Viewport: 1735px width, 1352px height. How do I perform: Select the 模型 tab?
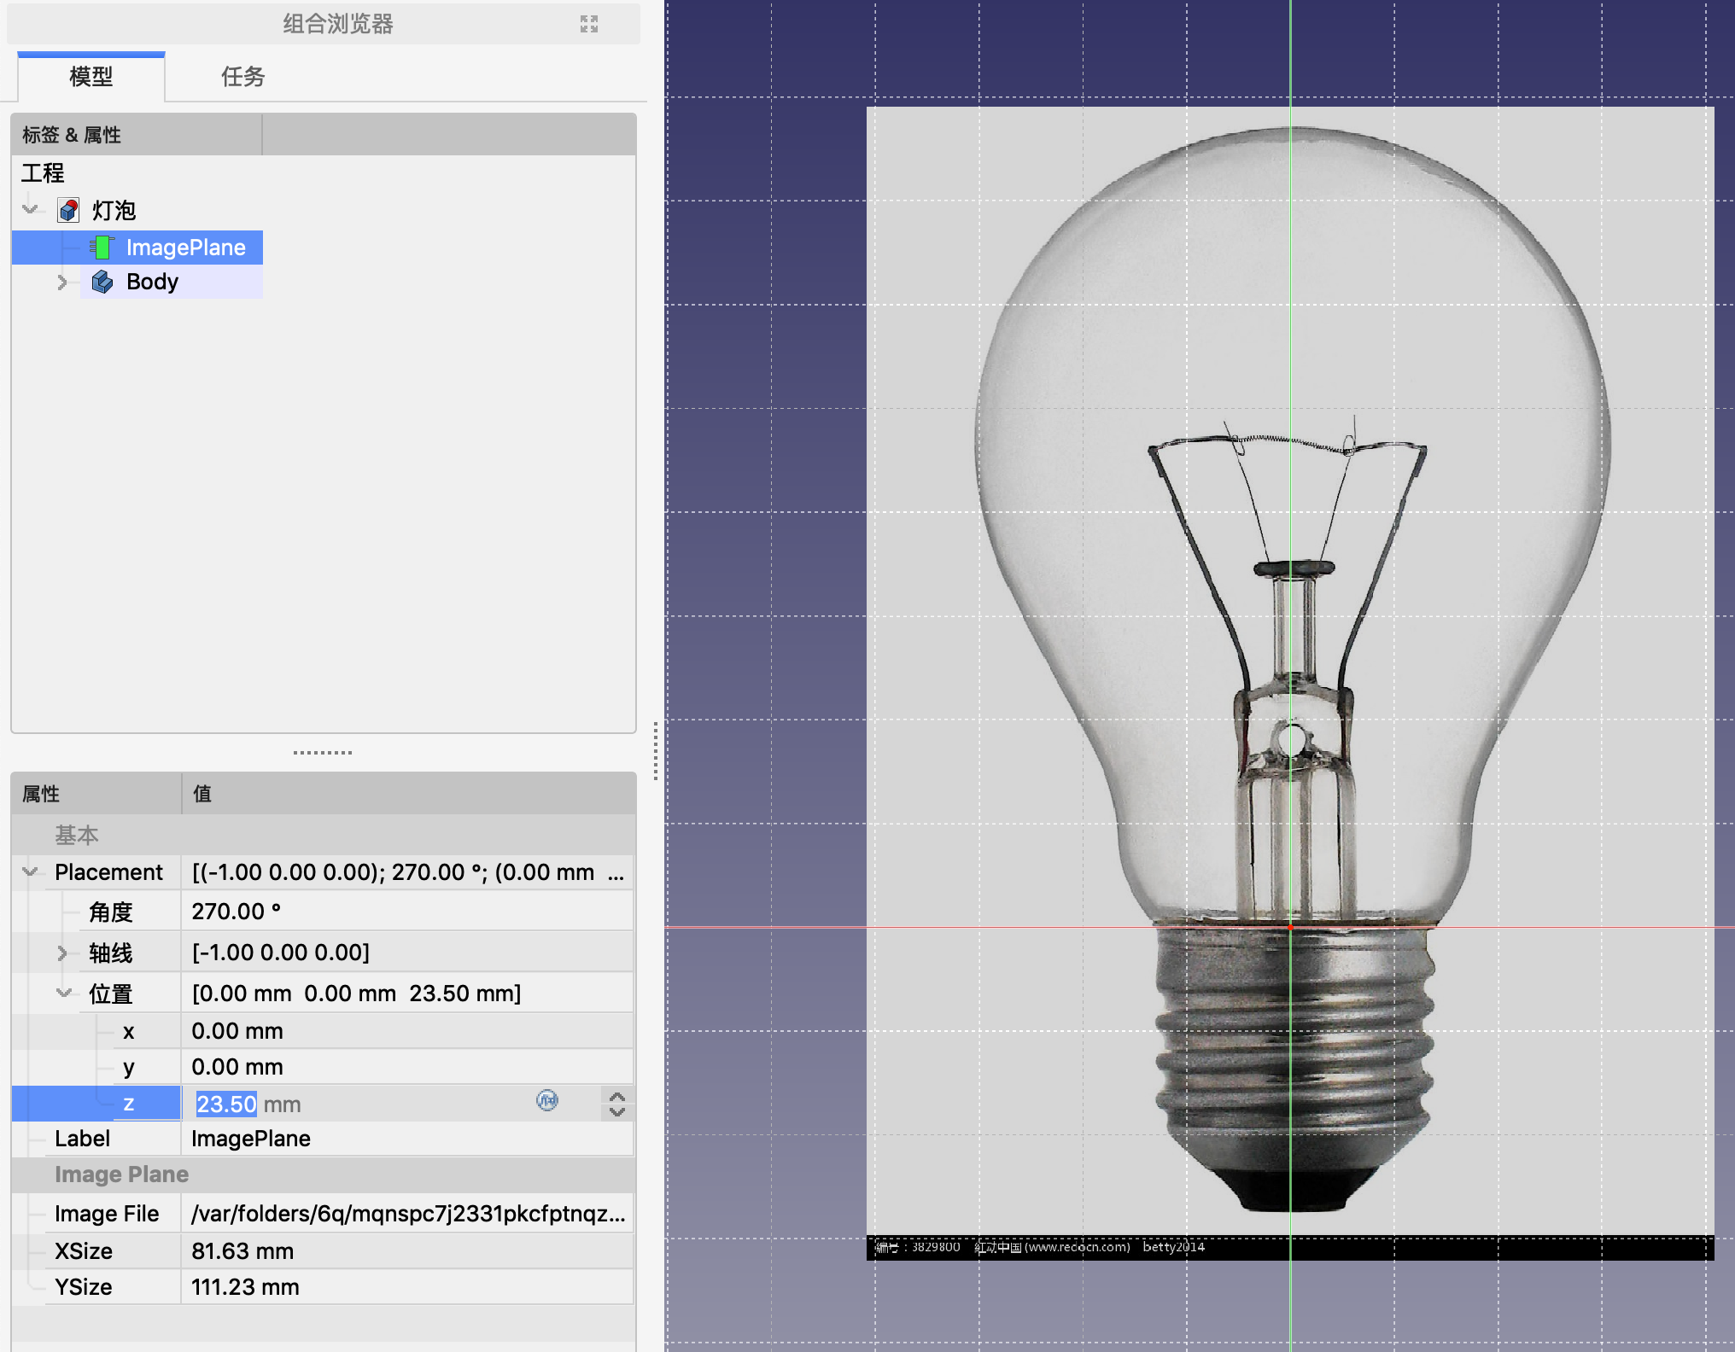click(91, 77)
